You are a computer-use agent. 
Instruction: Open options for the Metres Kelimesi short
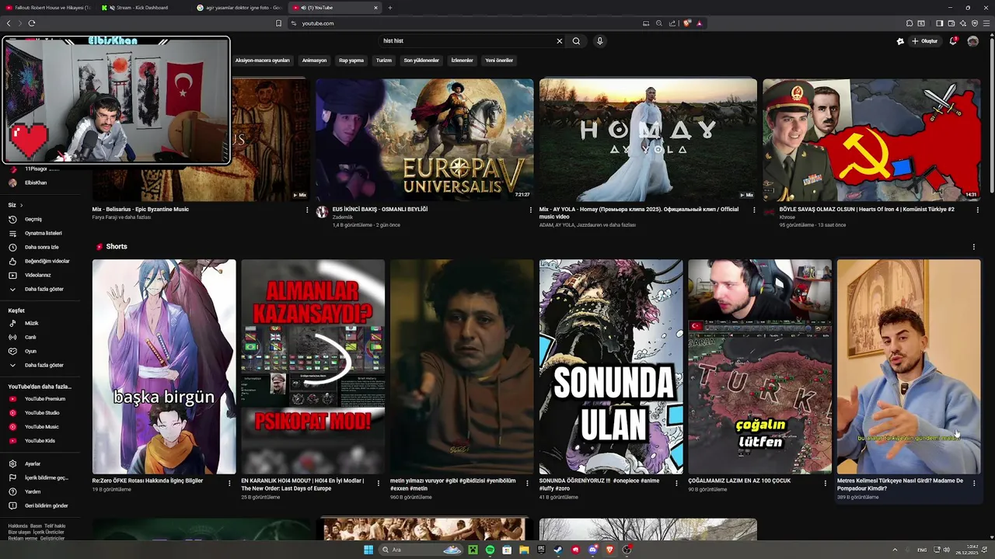click(x=974, y=483)
